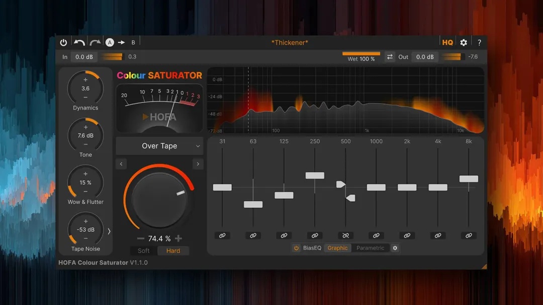
Task: Click the swap icon next to Out
Action: 390,57
